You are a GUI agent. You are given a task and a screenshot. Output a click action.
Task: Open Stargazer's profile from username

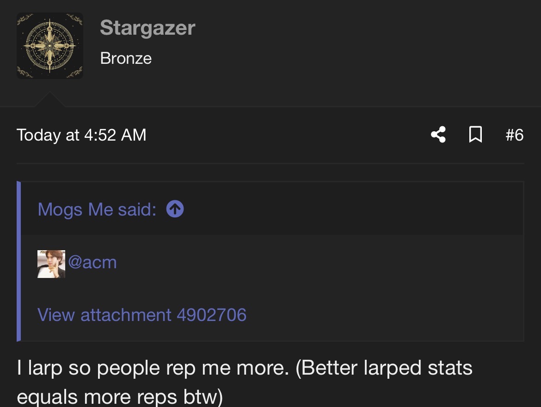148,28
